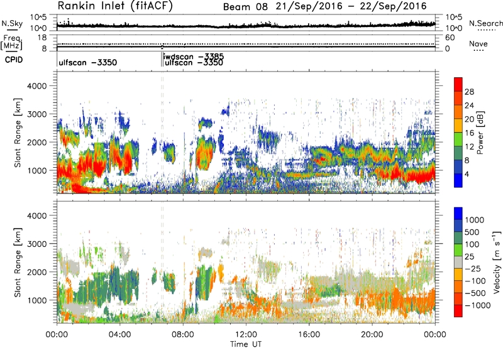Click the 'Beam 08' label in header
This screenshot has width=503, height=348.
[x=245, y=7]
